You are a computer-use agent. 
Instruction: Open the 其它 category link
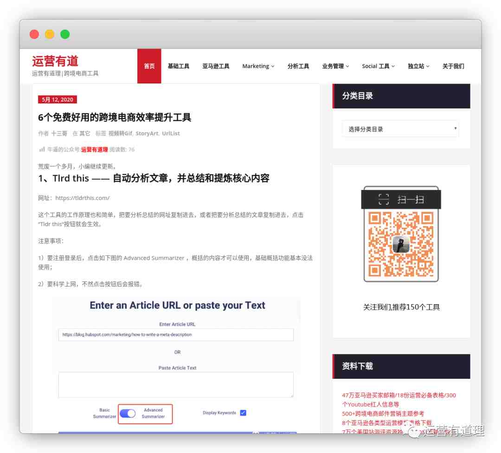pos(85,133)
